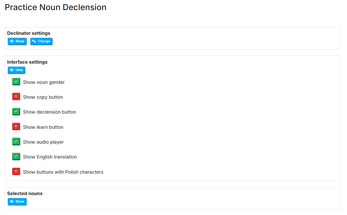Click the Show English translation label
Image resolution: width=347 pixels, height=215 pixels.
(50, 157)
